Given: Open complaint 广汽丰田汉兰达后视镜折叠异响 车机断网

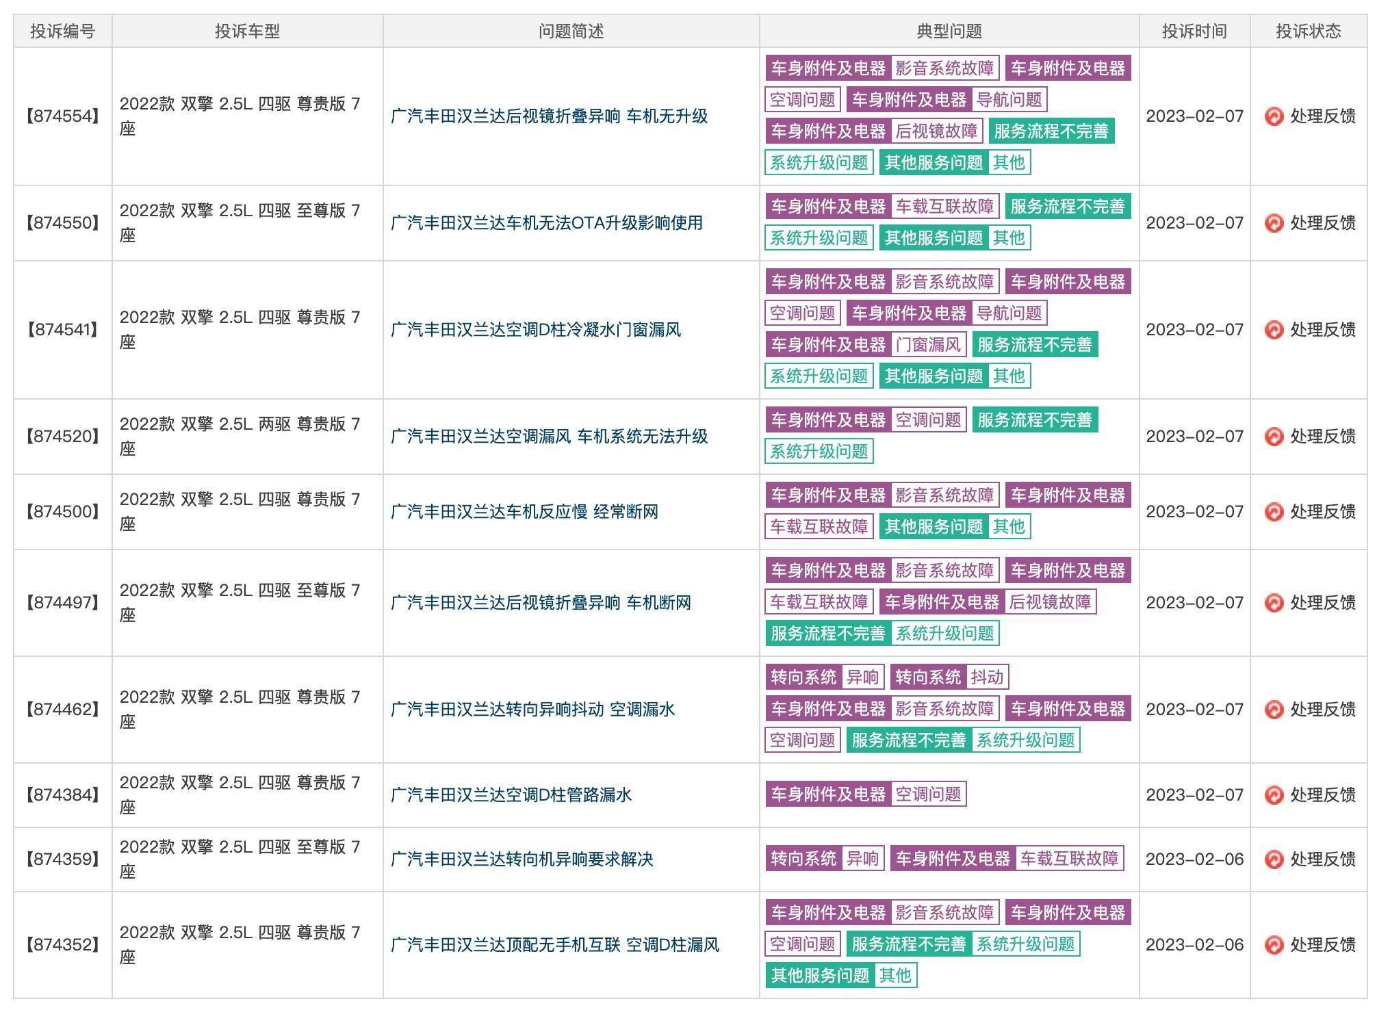Looking at the screenshot, I should click(541, 603).
